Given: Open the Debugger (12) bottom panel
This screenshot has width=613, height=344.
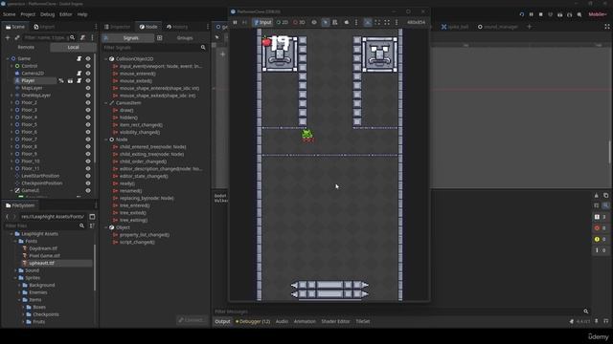Looking at the screenshot, I should (x=253, y=322).
